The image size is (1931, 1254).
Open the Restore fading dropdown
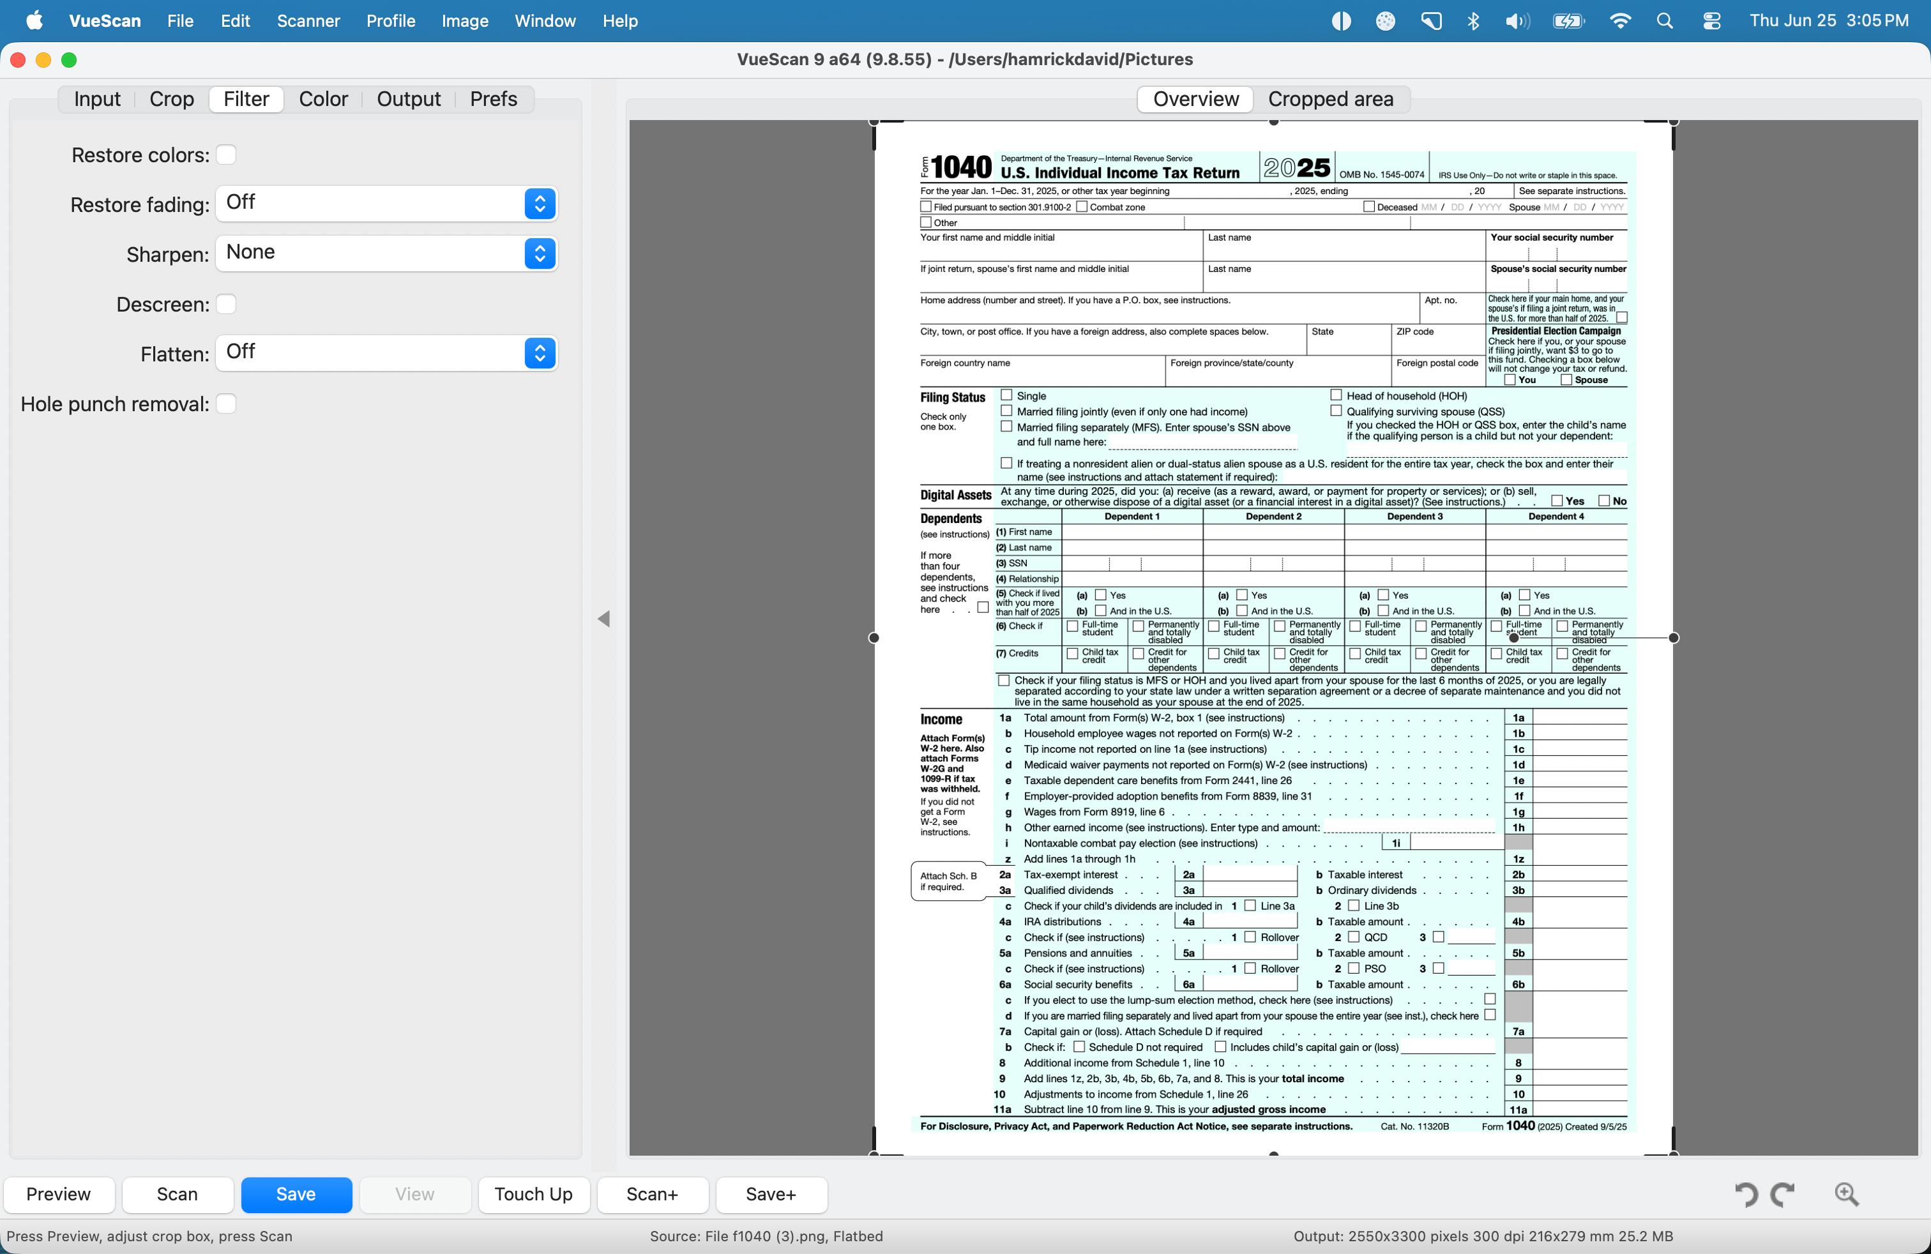tap(386, 203)
